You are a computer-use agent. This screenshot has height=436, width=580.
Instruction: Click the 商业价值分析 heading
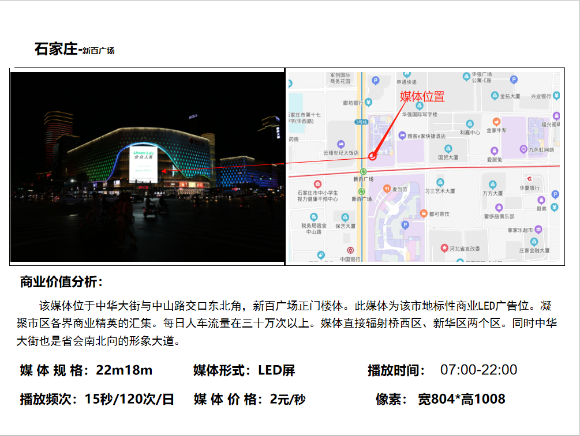click(x=61, y=281)
